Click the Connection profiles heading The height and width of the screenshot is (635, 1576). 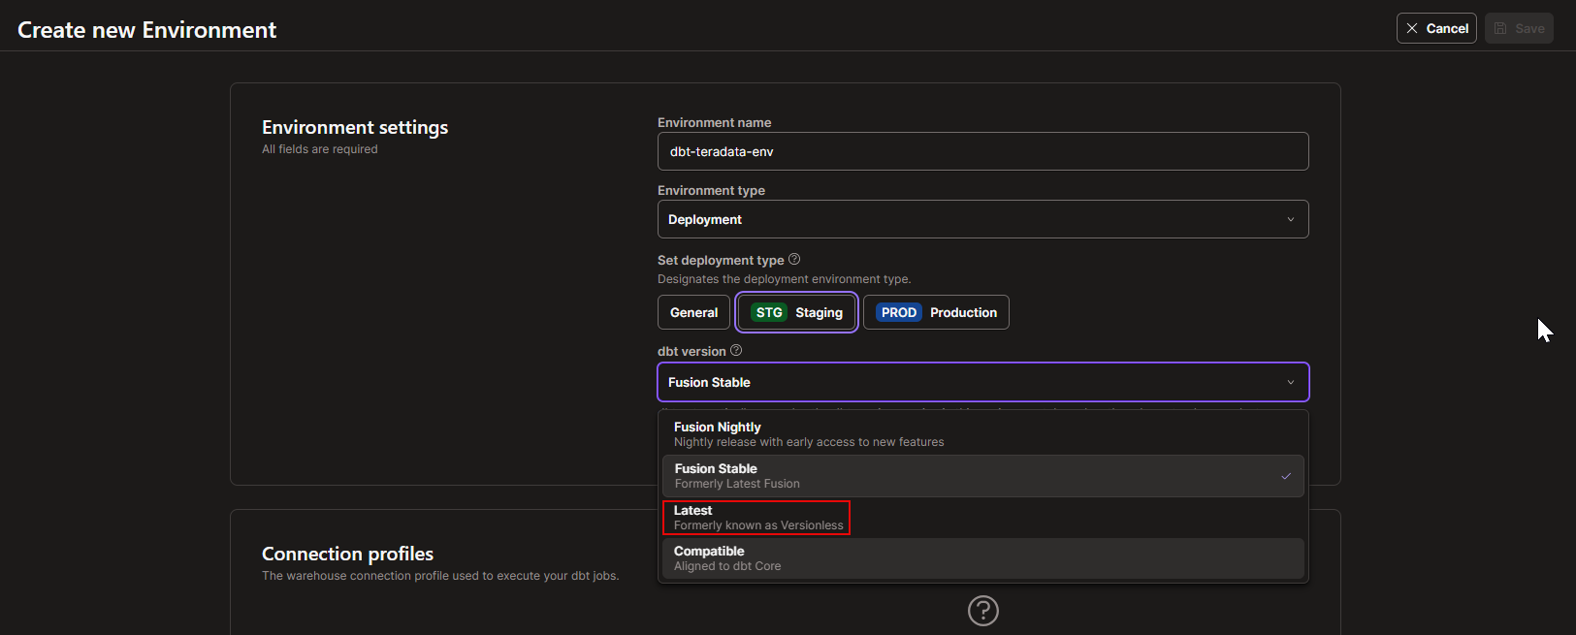point(347,554)
